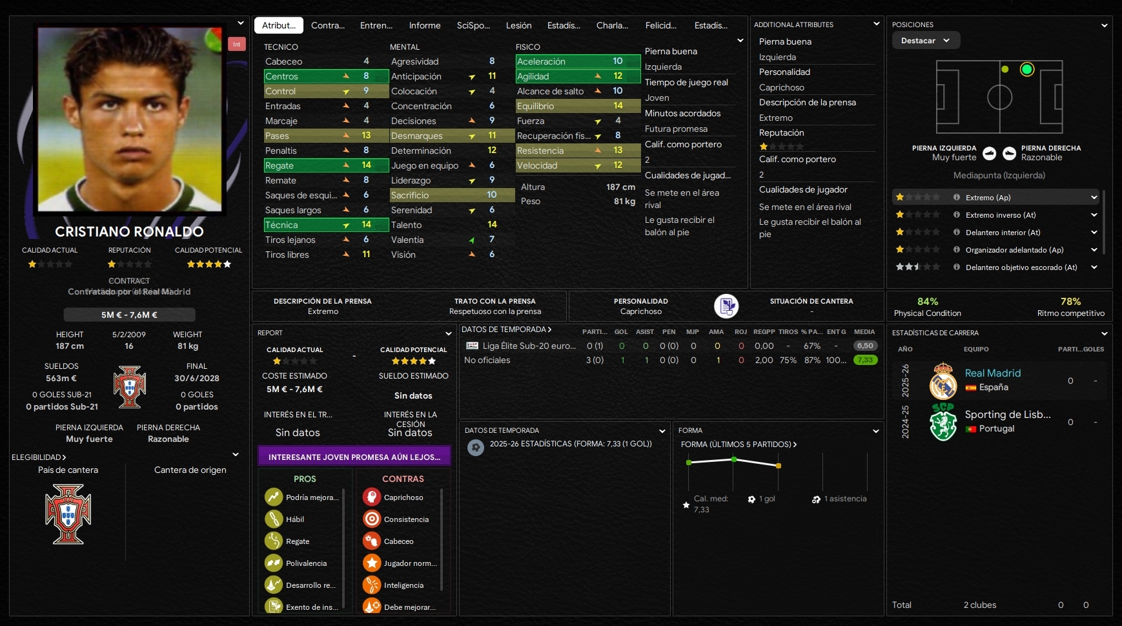Open the Estadísticas de Carrera panel dropdown
1122x626 pixels.
[1105, 333]
